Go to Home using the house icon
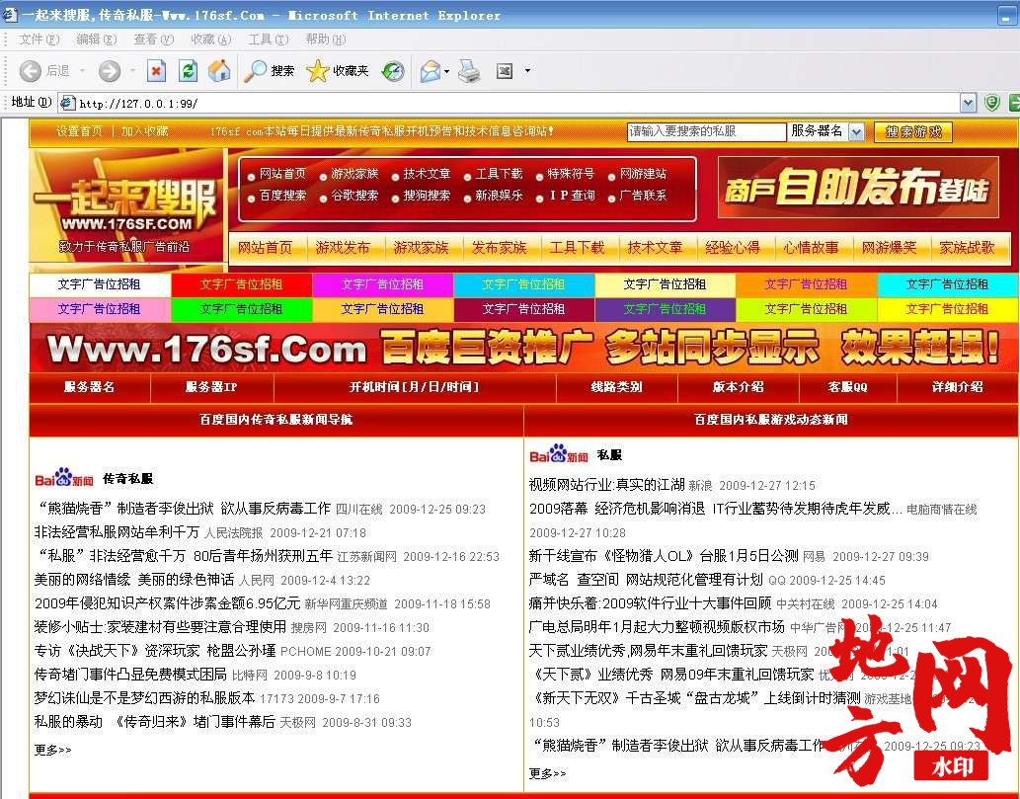This screenshot has width=1020, height=799. [x=219, y=71]
